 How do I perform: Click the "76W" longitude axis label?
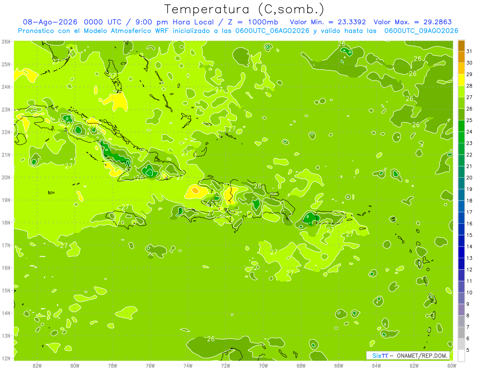point(150,365)
